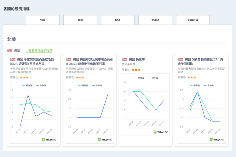Click the importance stars in the GDP card
The image size is (236, 157).
(24, 77)
